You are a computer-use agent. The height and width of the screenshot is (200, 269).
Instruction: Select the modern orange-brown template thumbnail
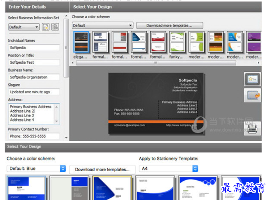216,42
